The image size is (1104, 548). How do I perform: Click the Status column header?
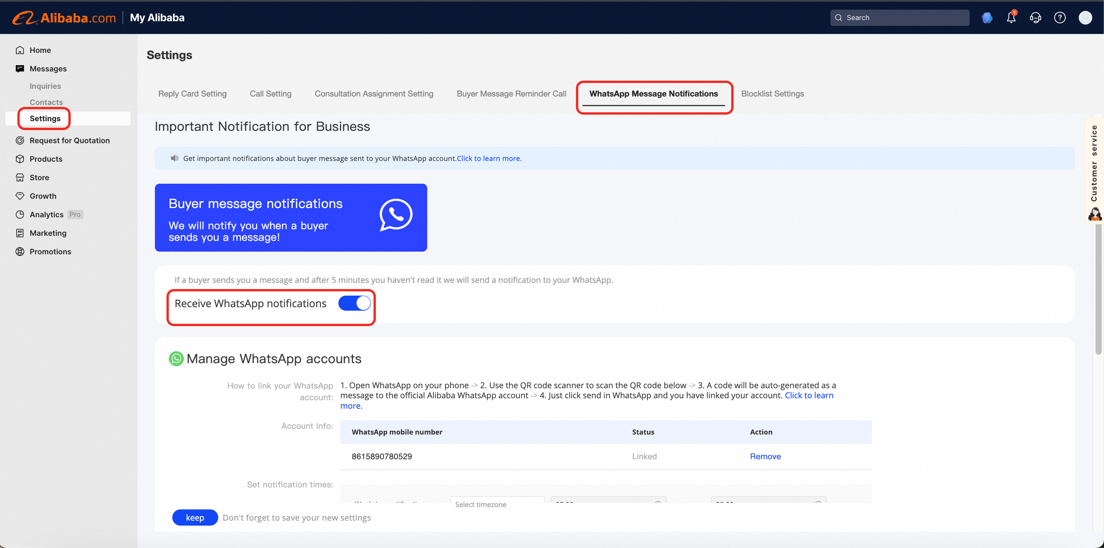(643, 431)
